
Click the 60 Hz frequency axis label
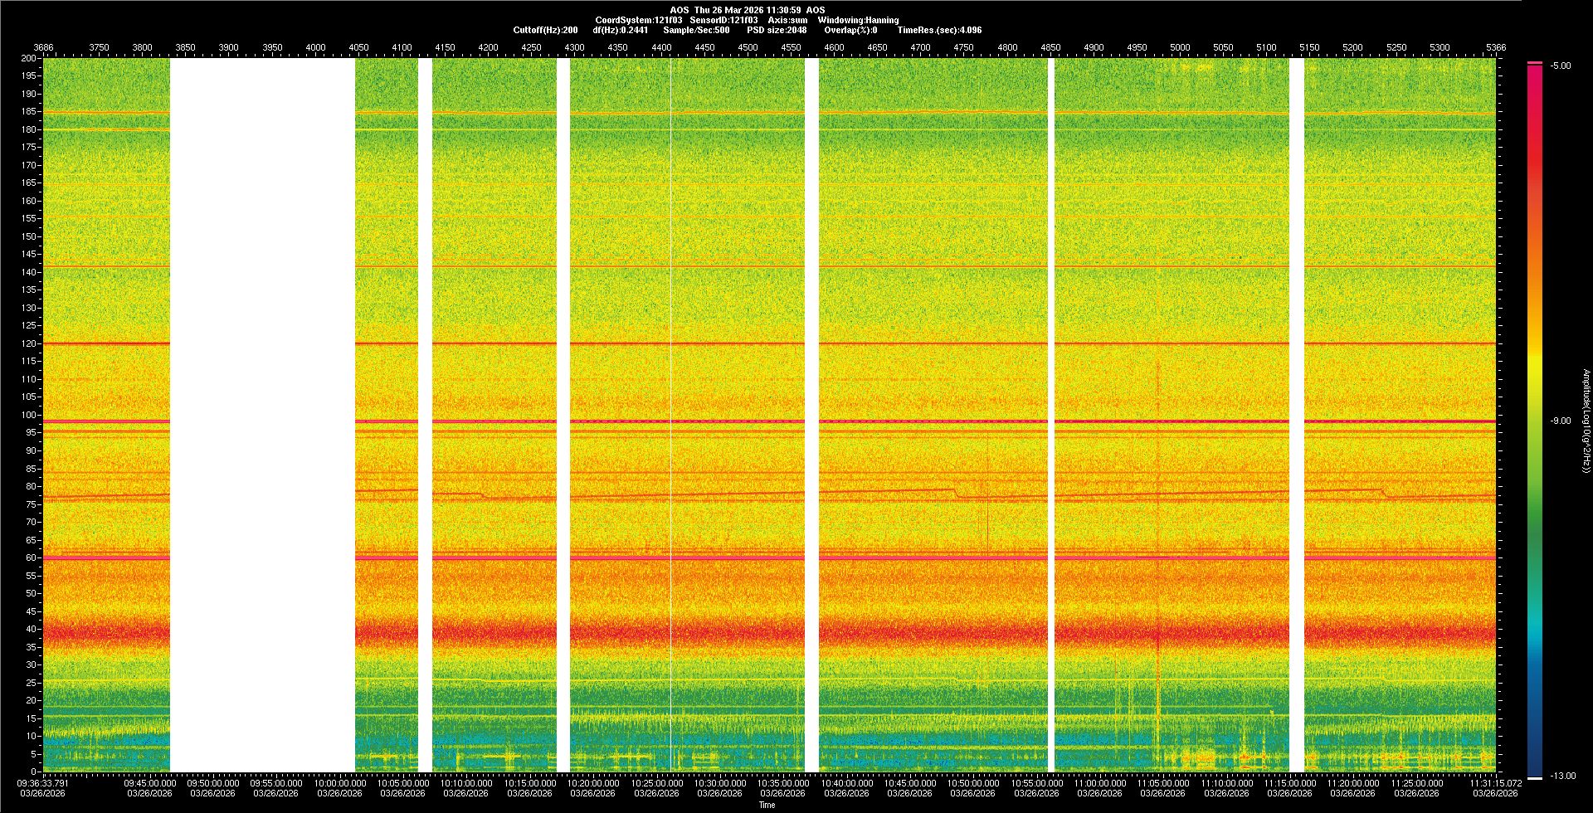click(31, 557)
